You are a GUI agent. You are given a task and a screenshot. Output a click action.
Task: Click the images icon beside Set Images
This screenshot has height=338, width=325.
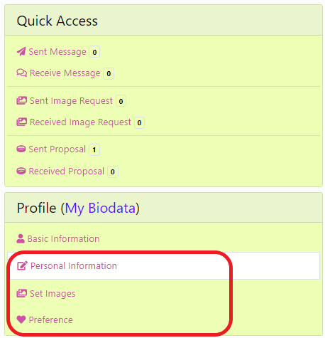pos(21,293)
